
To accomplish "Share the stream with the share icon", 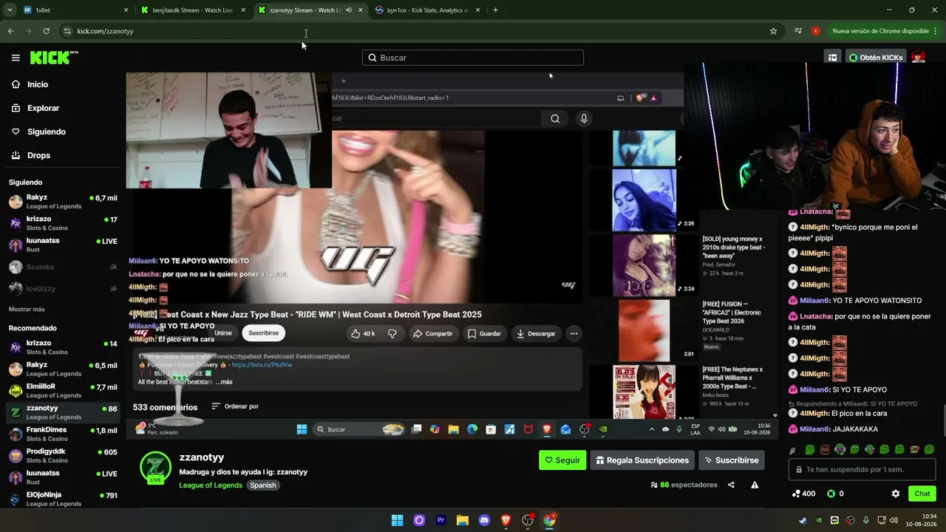I will [731, 485].
